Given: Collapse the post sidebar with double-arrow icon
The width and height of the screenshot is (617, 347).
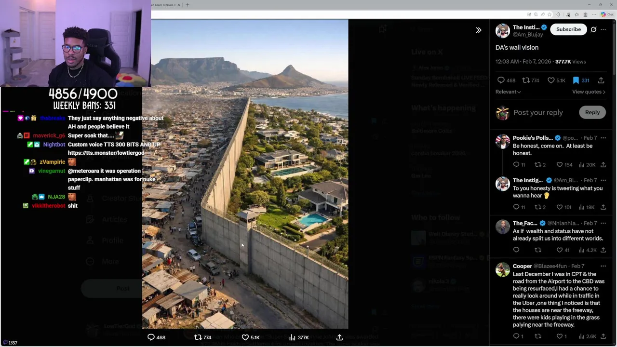Looking at the screenshot, I should (479, 30).
